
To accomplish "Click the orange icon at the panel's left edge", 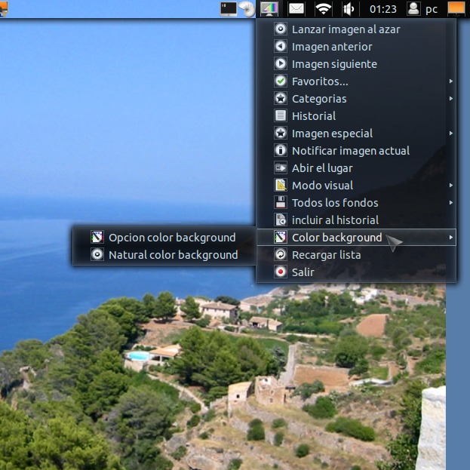I will coord(4,8).
